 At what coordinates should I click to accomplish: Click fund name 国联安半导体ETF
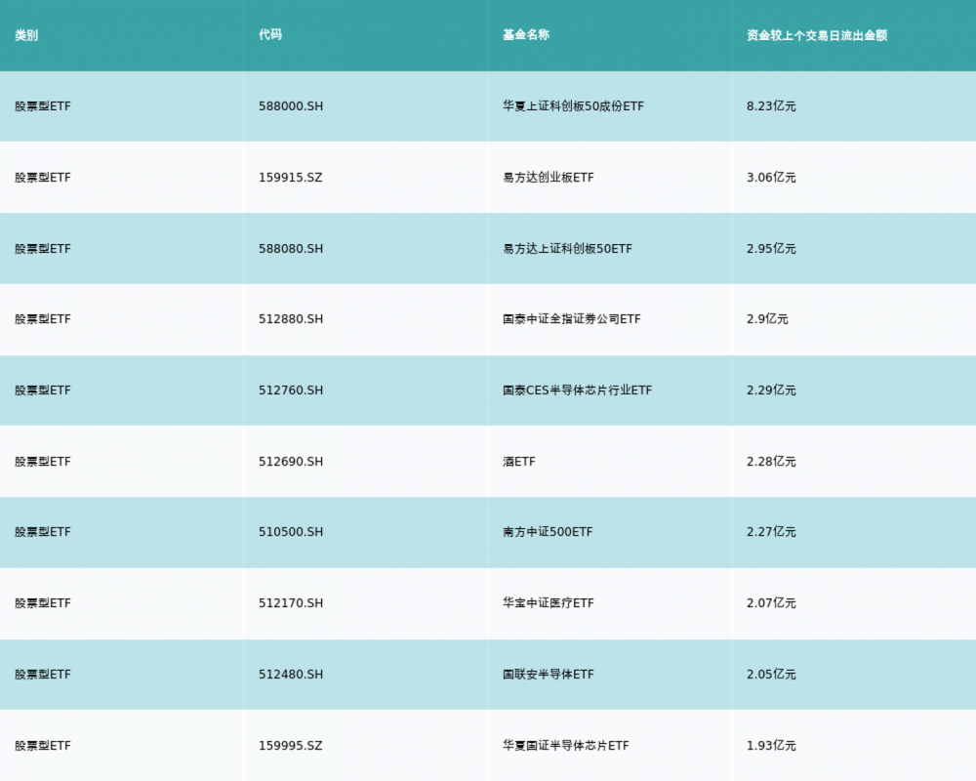click(549, 675)
